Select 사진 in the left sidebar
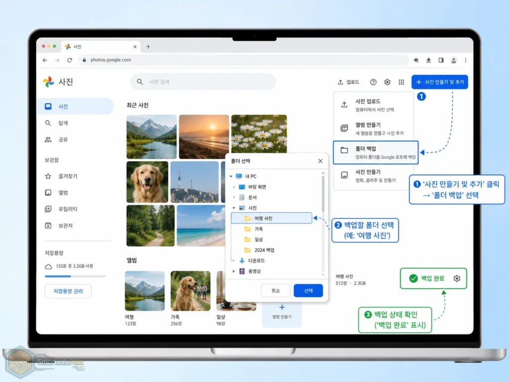This screenshot has height=382, width=510. 76,106
